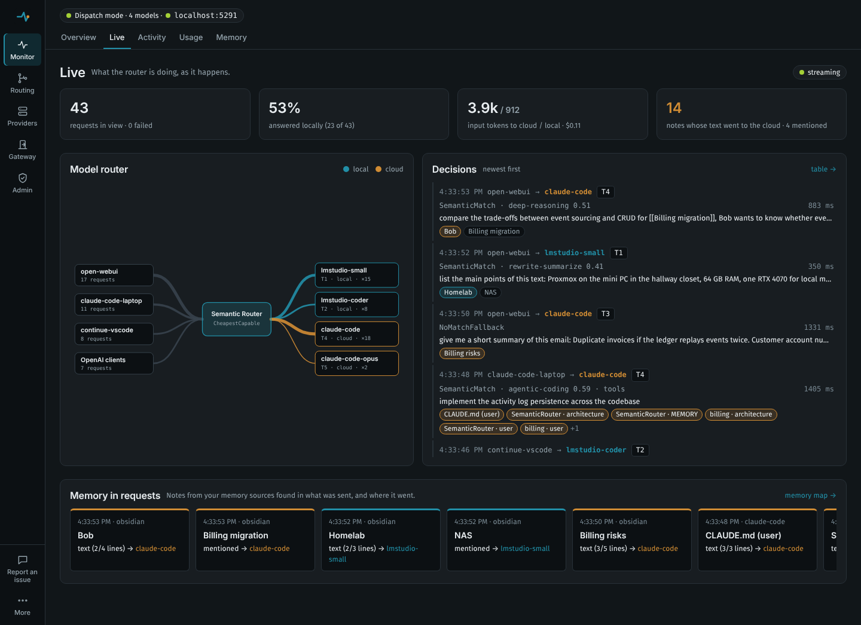This screenshot has width=861, height=625.
Task: Select the continue-vscode client node
Action: click(114, 334)
